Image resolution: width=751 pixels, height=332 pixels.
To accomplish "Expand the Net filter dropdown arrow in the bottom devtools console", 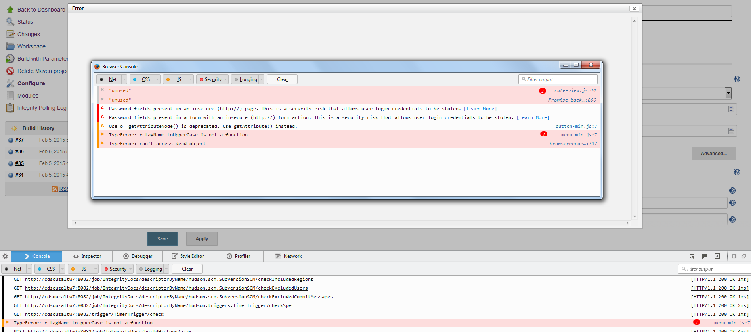I will [x=29, y=269].
